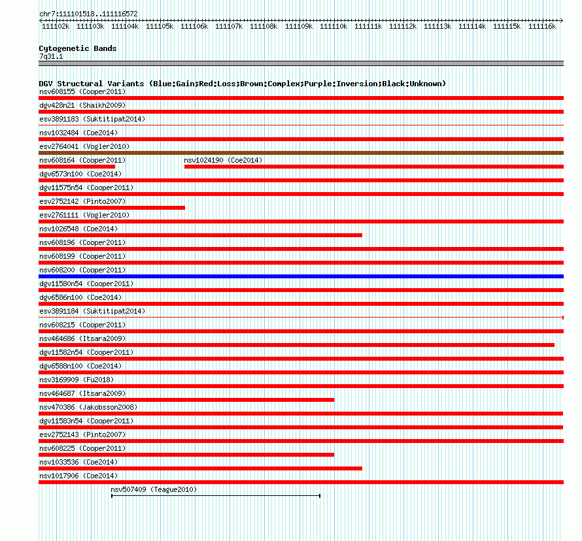The width and height of the screenshot is (582, 541).
Task: Click the red bar under nsv1024190
Action: pos(374,167)
